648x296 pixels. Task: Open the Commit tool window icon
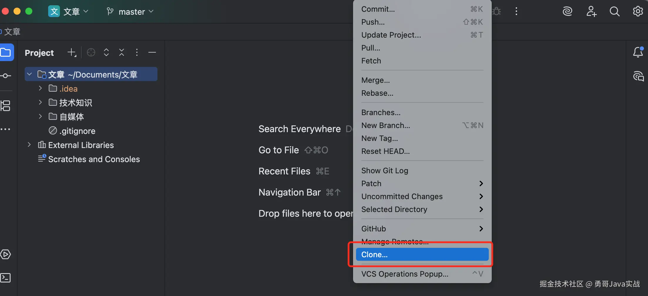pyautogui.click(x=6, y=76)
